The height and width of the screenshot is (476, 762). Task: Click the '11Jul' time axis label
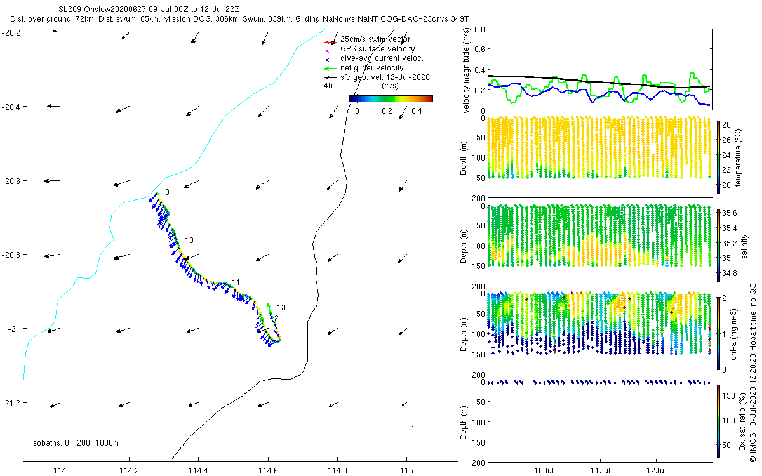600,471
